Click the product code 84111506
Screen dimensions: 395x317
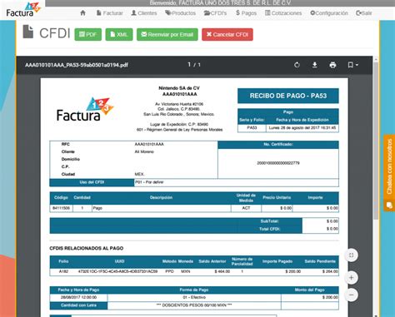(61, 208)
